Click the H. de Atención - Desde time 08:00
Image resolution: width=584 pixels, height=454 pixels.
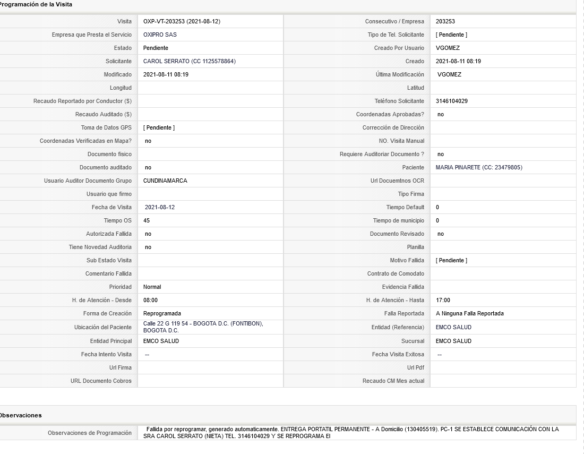point(150,300)
